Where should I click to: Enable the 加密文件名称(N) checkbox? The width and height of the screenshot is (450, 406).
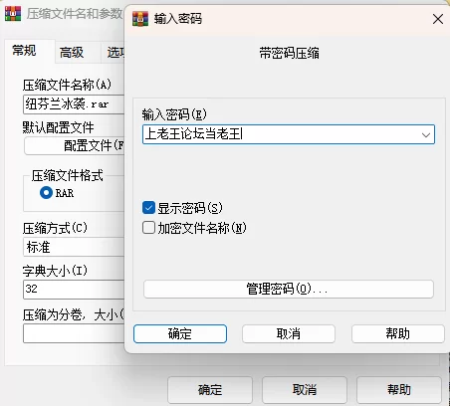point(148,228)
